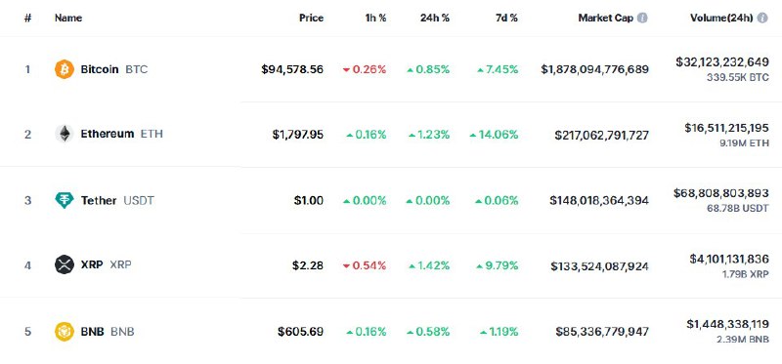Click the Tether green logo icon

point(65,200)
